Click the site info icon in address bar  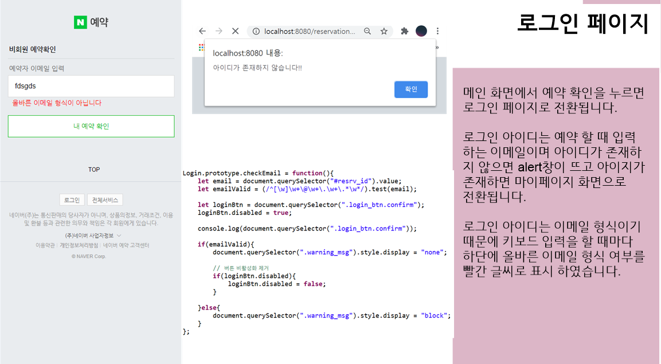click(x=256, y=31)
